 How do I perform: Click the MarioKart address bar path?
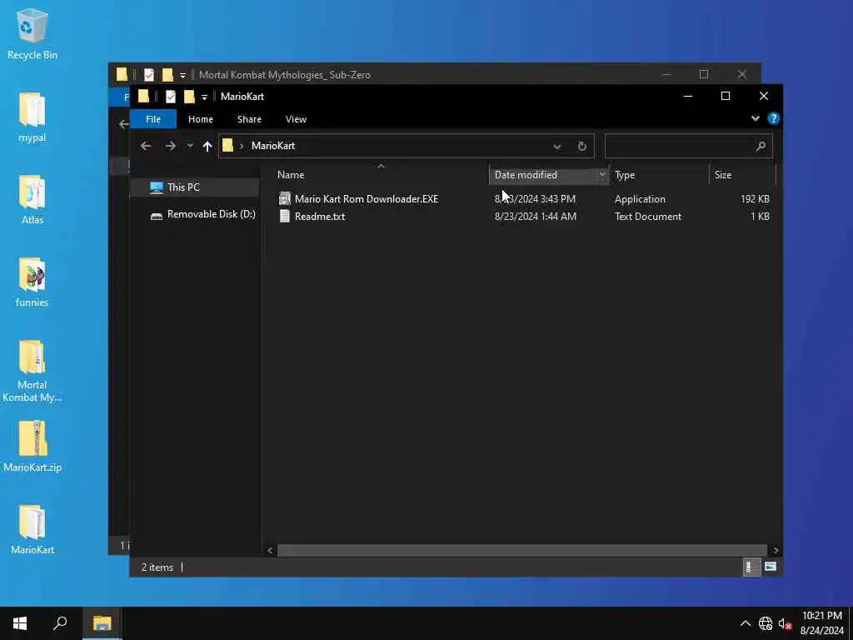click(273, 146)
